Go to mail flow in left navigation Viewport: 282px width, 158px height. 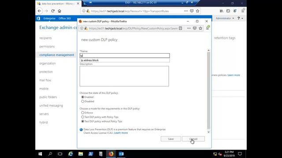[x=45, y=80]
